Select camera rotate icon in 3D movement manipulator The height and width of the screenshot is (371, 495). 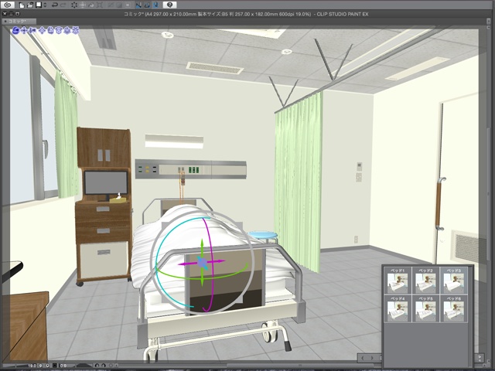click(x=16, y=30)
